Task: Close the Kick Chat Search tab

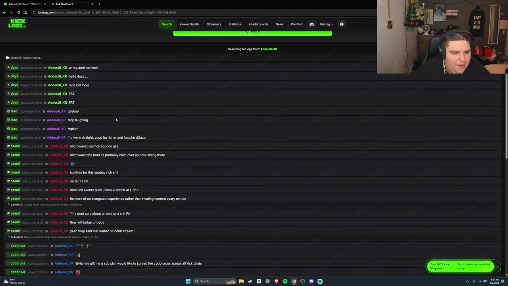Action: click(x=92, y=4)
